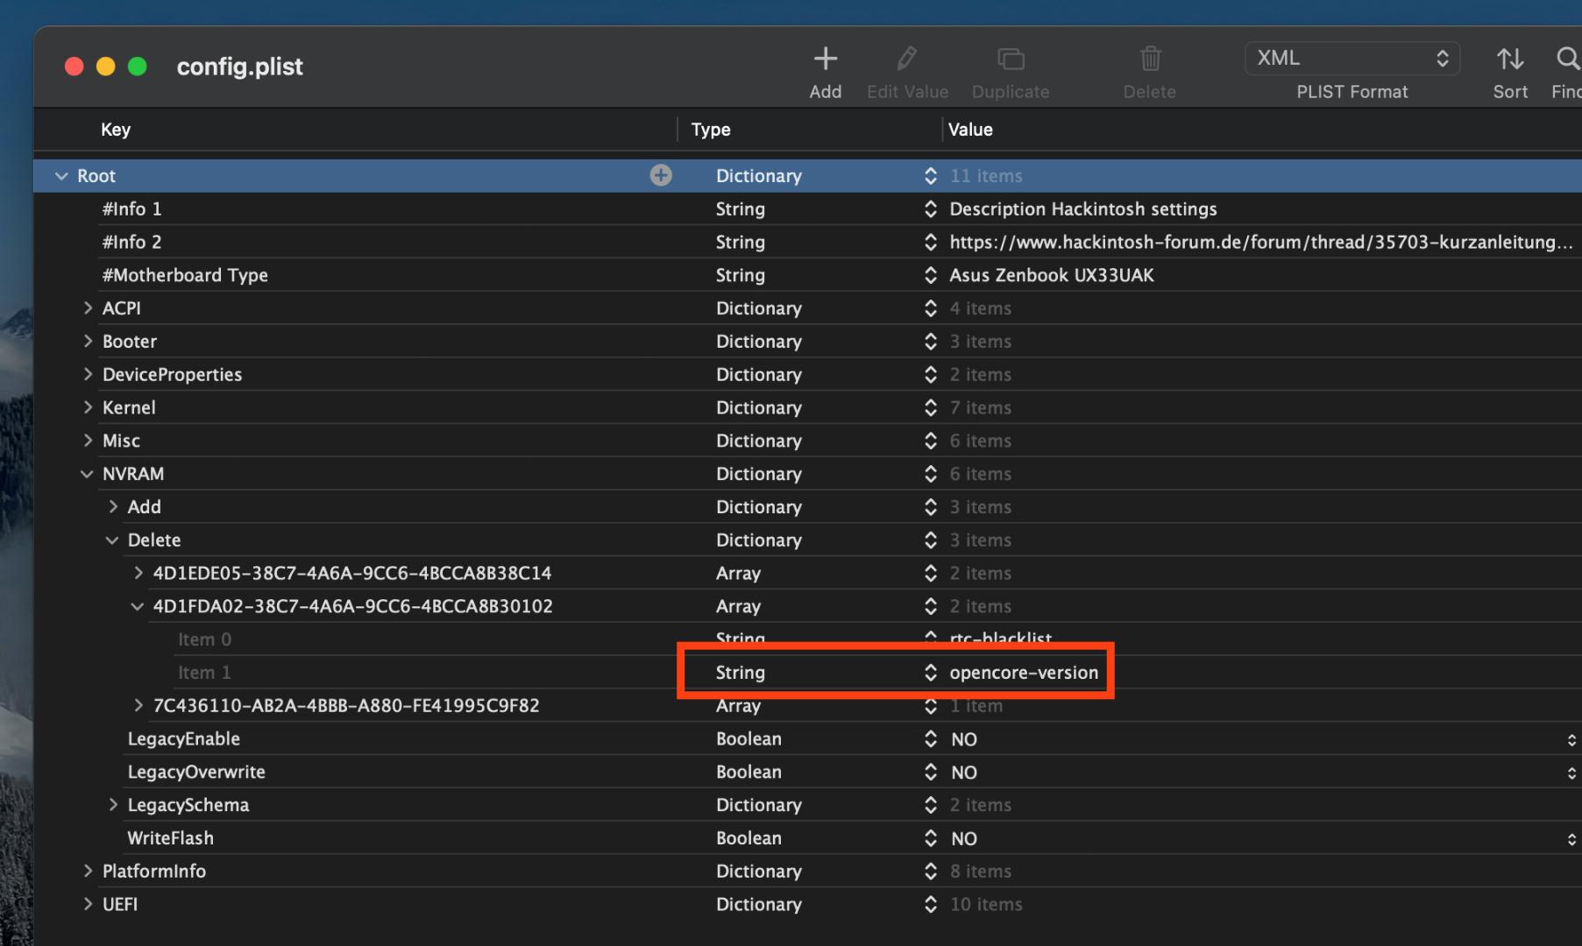Click the plus button on Root row
Viewport: 1582px width, 946px height.
(x=661, y=176)
